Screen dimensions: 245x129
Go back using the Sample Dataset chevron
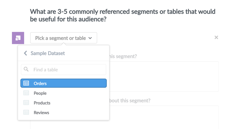pos(25,53)
